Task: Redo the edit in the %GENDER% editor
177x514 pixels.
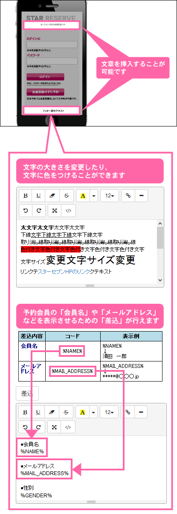Action: tap(39, 427)
